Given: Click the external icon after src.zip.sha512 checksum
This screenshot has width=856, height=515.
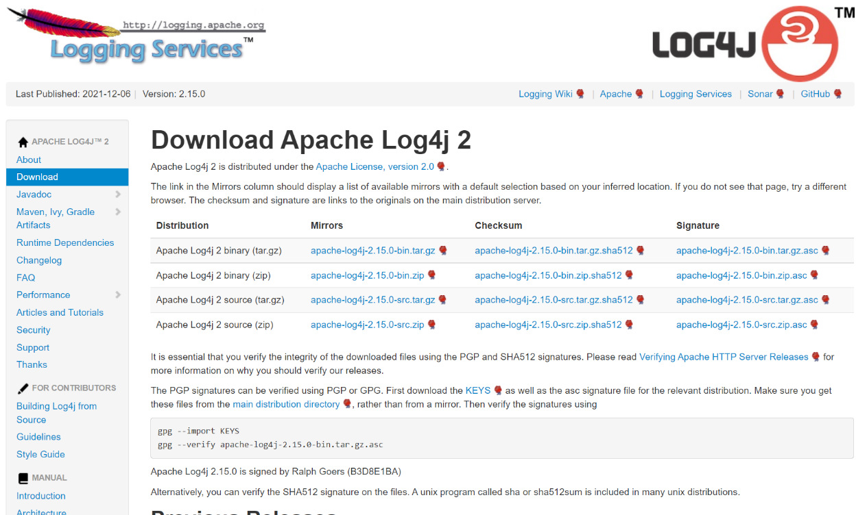Looking at the screenshot, I should click(629, 325).
